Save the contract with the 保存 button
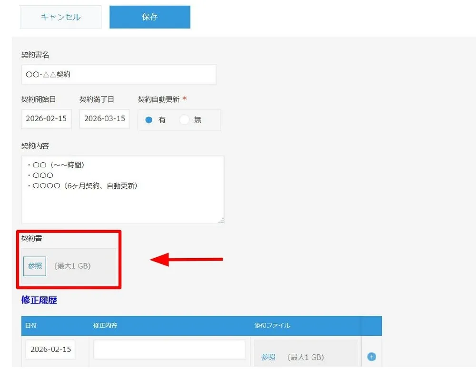Image resolution: width=476 pixels, height=379 pixels. pos(149,16)
